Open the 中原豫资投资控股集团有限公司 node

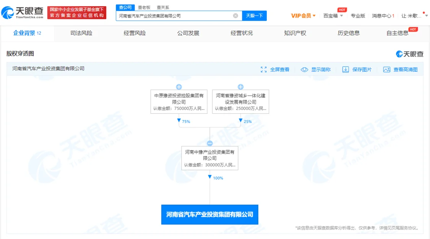(179, 102)
